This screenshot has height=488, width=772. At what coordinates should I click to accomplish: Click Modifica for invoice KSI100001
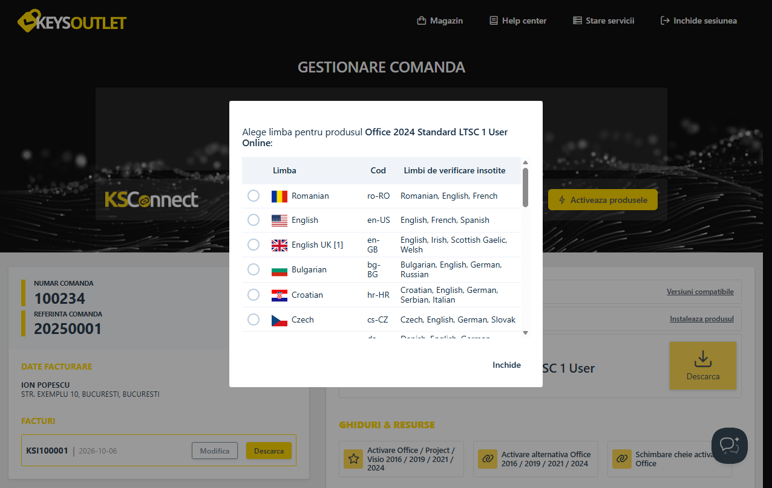click(x=215, y=451)
